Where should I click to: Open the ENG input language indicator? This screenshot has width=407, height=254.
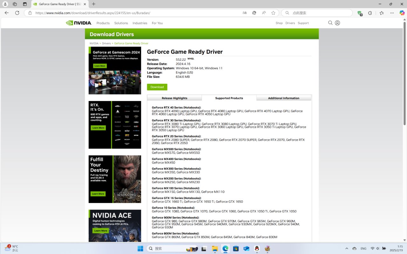pos(363,248)
